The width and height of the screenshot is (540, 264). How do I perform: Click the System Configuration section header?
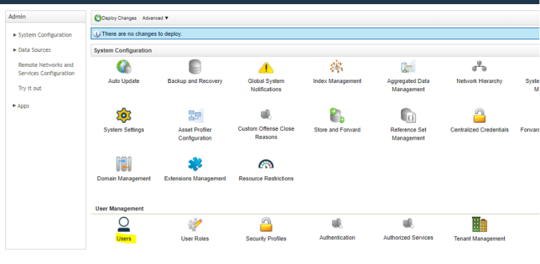coord(123,51)
